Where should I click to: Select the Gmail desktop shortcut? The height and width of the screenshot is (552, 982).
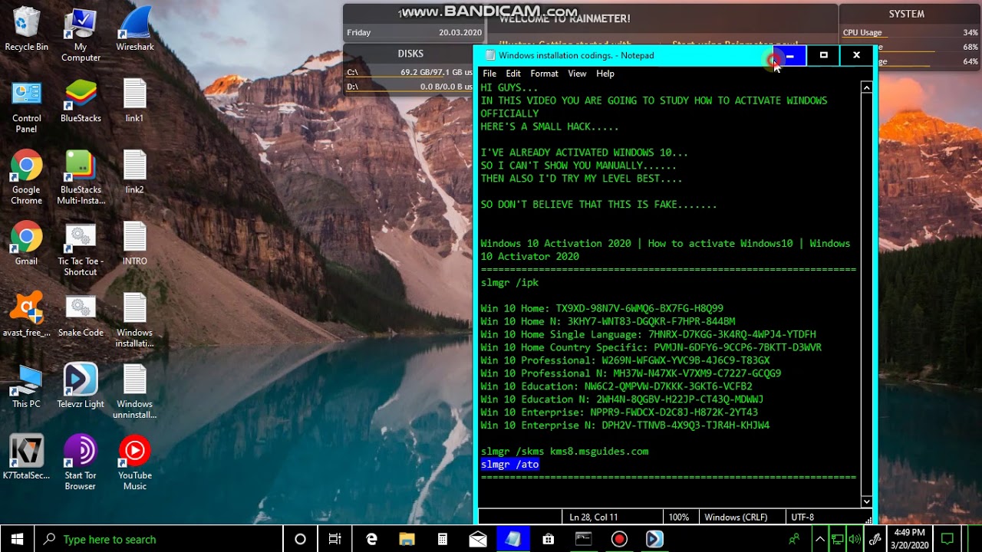[26, 244]
